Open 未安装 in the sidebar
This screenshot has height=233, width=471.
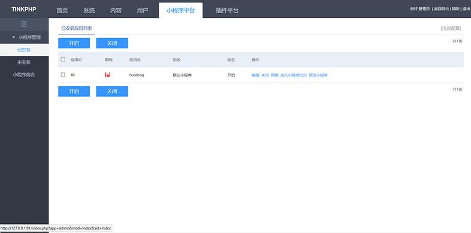tap(24, 62)
